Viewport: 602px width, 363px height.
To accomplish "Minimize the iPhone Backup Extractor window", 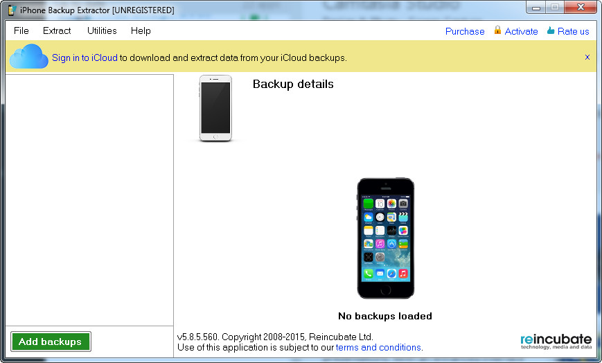I will pos(536,8).
